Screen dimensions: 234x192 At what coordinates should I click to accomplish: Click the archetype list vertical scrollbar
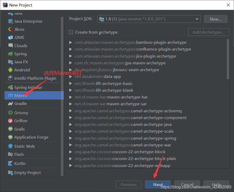tap(228, 59)
